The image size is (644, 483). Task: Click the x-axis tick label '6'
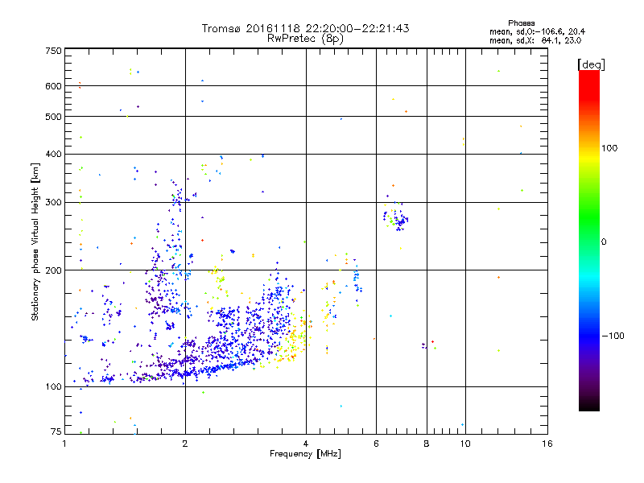coord(376,444)
